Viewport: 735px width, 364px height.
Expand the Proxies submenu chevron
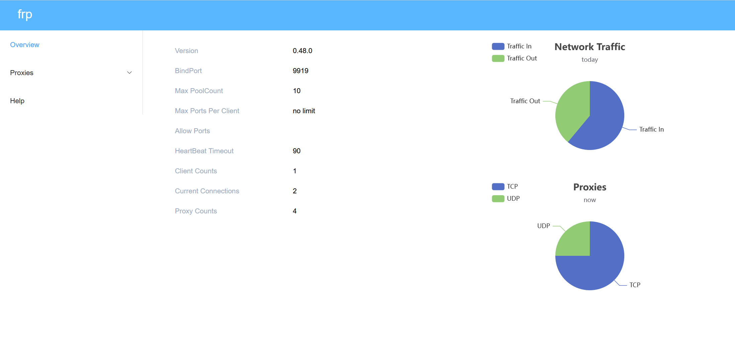tap(129, 73)
